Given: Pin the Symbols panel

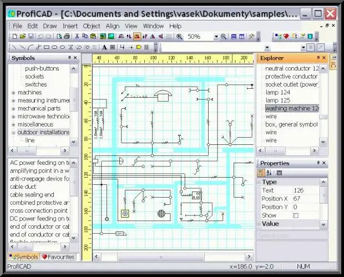Looking at the screenshot, I should 69,58.
